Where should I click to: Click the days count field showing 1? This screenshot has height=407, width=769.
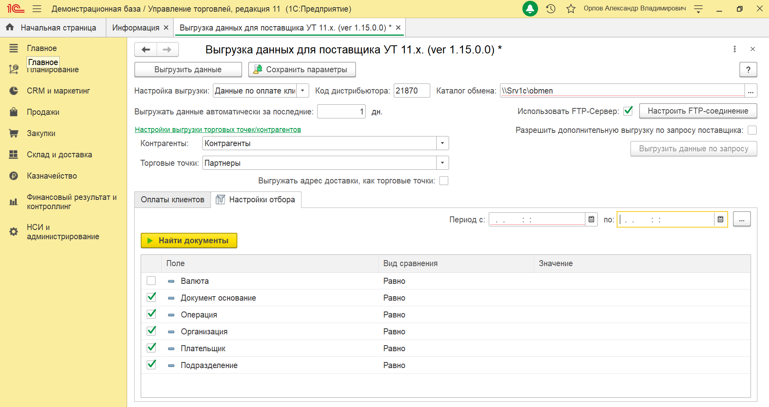341,111
